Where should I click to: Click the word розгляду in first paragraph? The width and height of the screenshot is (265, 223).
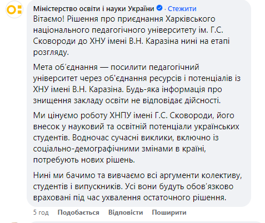point(51,52)
